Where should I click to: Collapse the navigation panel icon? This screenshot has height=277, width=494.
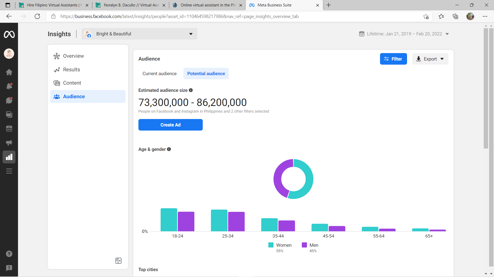point(118,261)
